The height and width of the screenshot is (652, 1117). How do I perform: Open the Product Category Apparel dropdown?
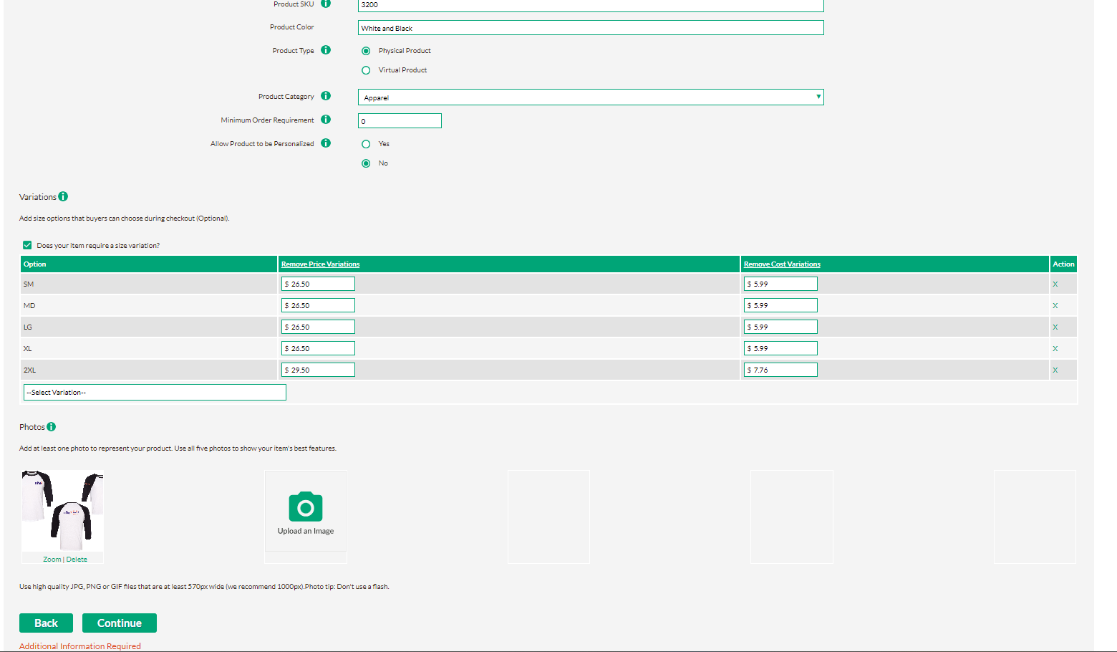591,97
